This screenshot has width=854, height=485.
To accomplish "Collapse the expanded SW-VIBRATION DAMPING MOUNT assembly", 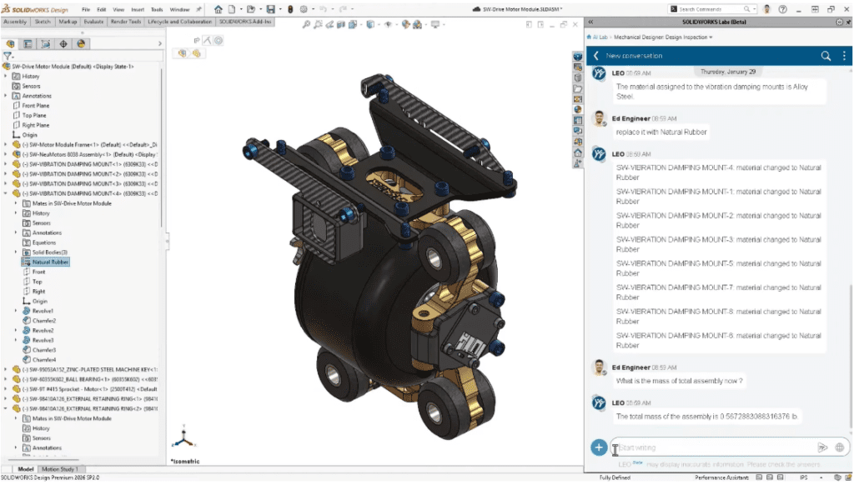I will coord(7,193).
